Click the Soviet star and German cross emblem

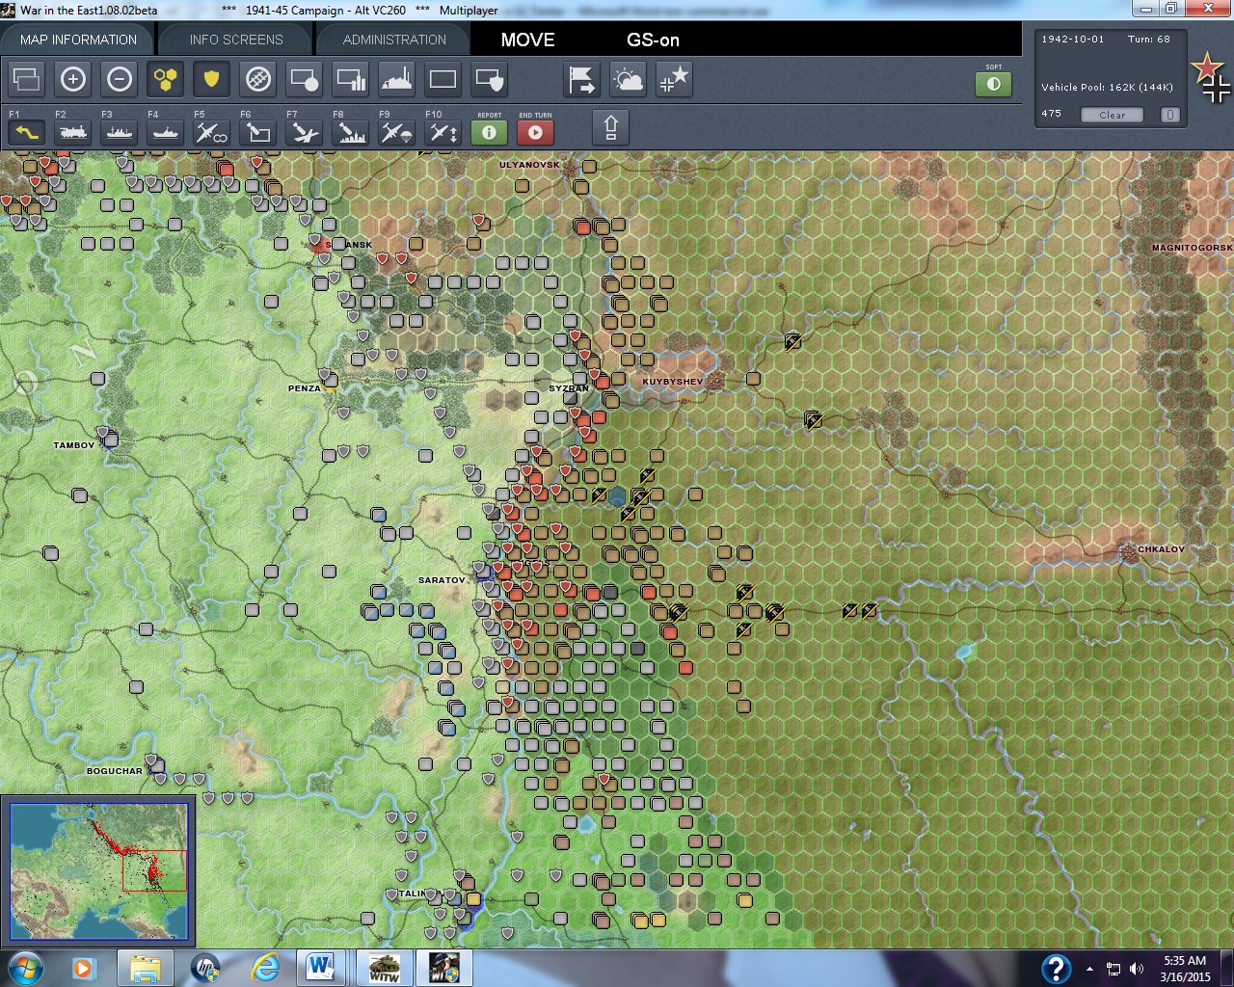click(1211, 77)
